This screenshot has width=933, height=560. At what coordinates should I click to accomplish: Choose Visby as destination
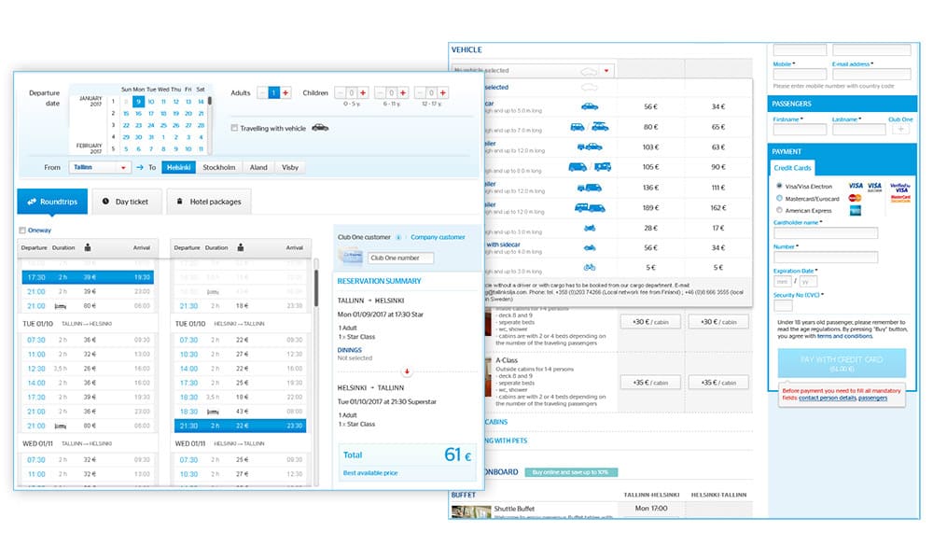tap(290, 168)
